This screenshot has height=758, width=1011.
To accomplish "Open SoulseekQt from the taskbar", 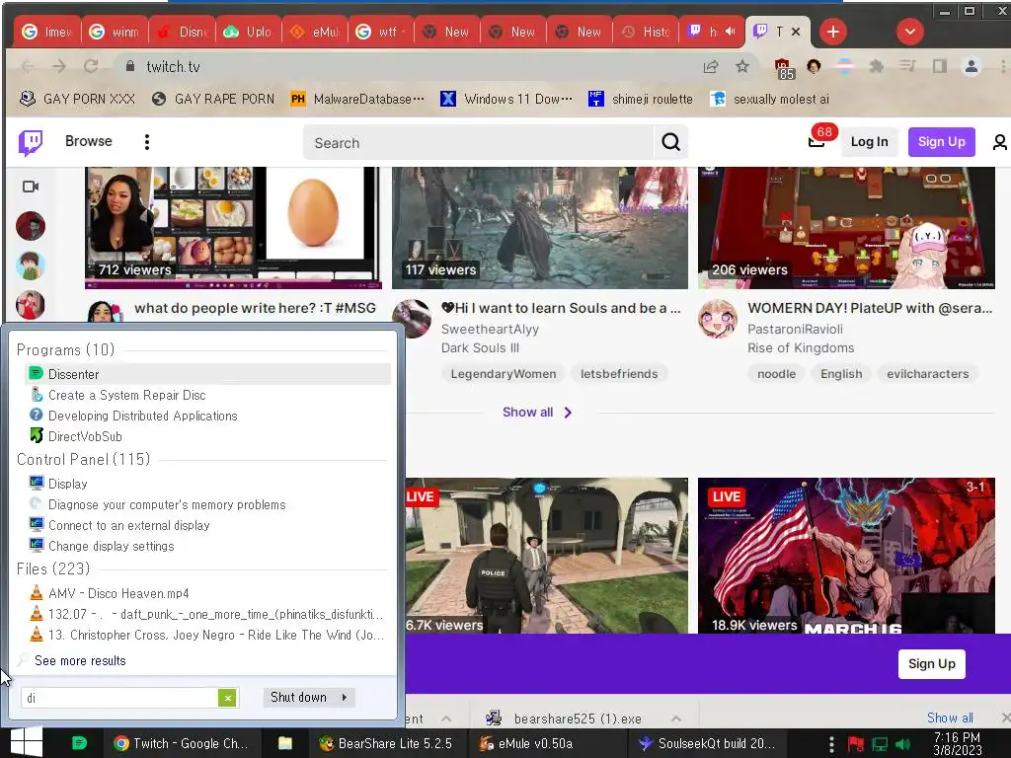I will [x=705, y=743].
